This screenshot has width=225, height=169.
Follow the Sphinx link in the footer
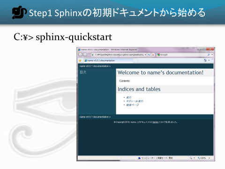(x=155, y=122)
